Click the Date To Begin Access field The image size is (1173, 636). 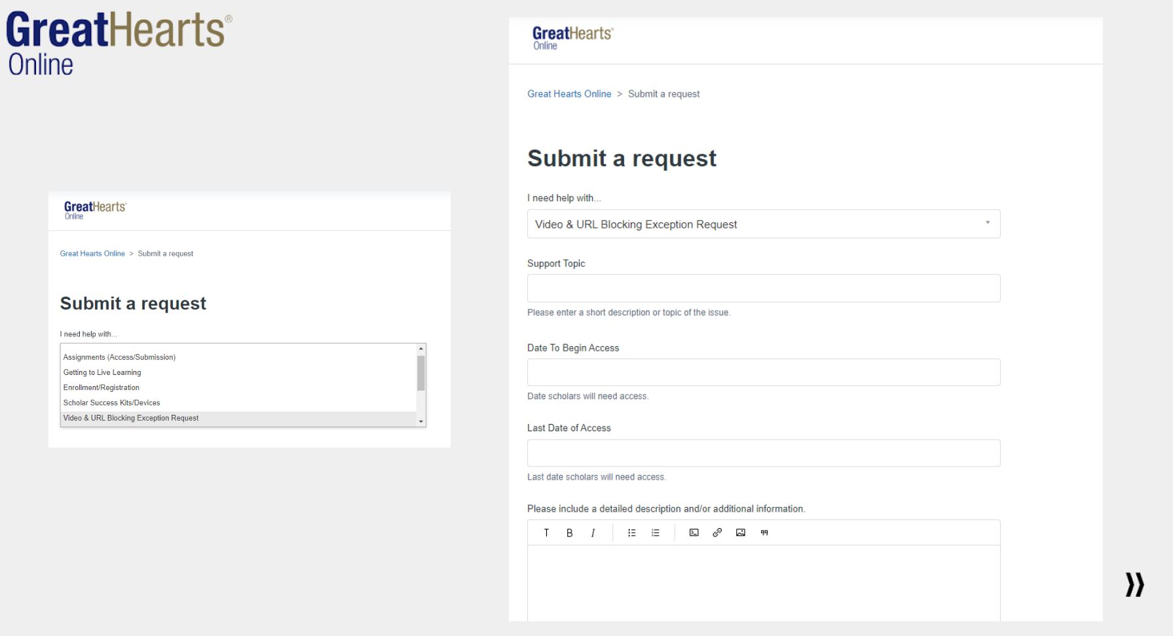tap(763, 372)
